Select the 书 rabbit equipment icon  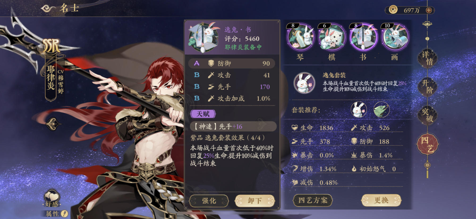point(363,37)
